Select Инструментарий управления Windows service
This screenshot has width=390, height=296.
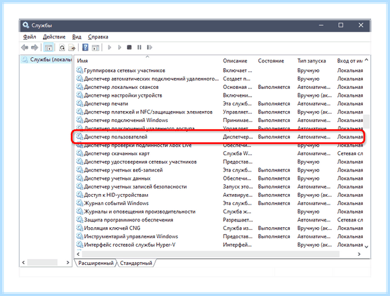(x=220, y=236)
